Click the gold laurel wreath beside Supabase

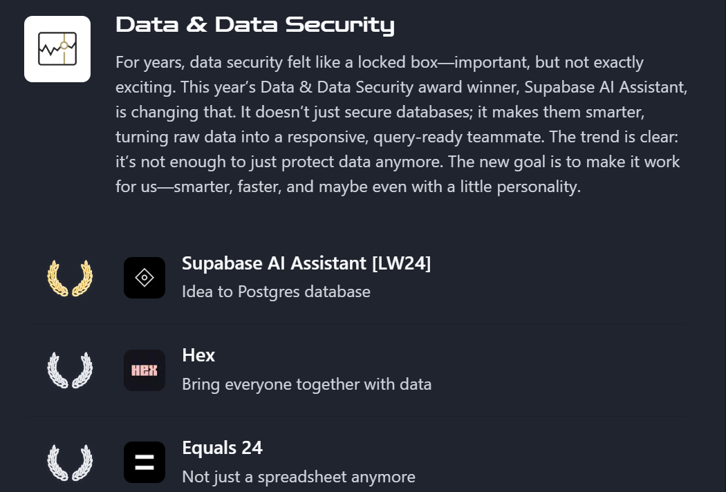pos(70,278)
